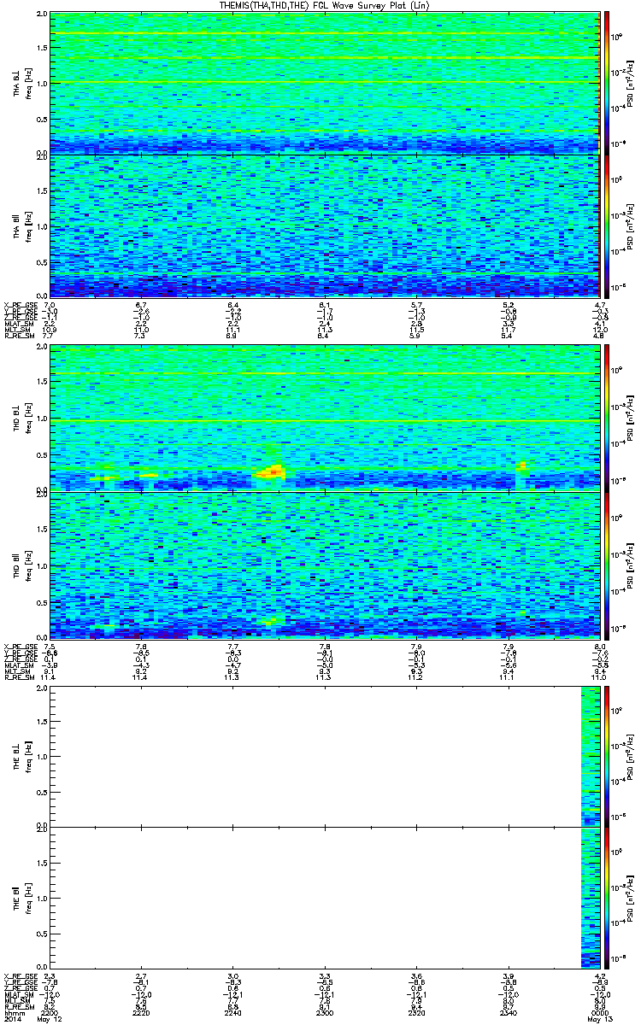Click the 'R_RE_SM' row label under the THA panels
The width and height of the screenshot is (641, 1025).
pyautogui.click(x=18, y=337)
